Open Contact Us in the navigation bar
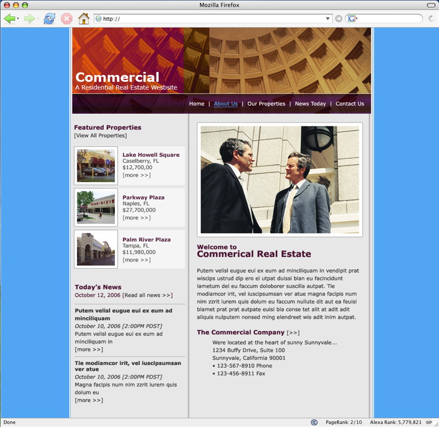The image size is (439, 427). pos(349,104)
